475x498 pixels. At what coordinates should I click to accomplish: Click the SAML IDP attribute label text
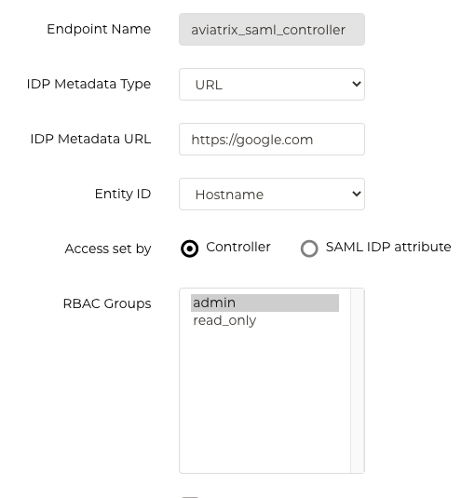tap(388, 247)
